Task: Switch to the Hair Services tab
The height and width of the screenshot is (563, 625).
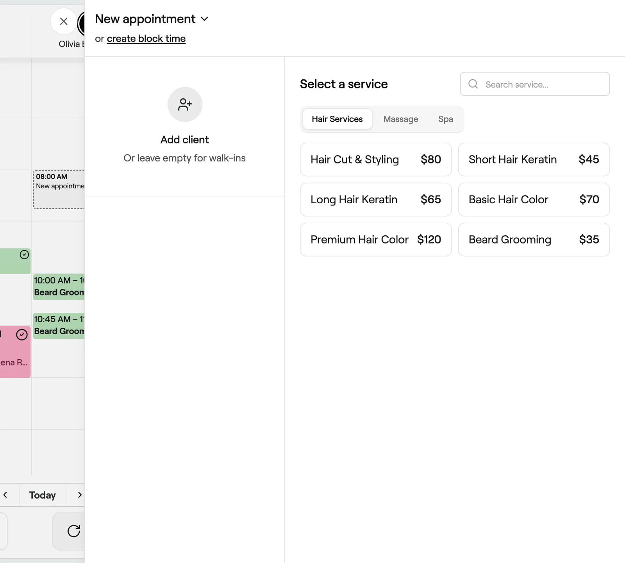Action: (337, 119)
